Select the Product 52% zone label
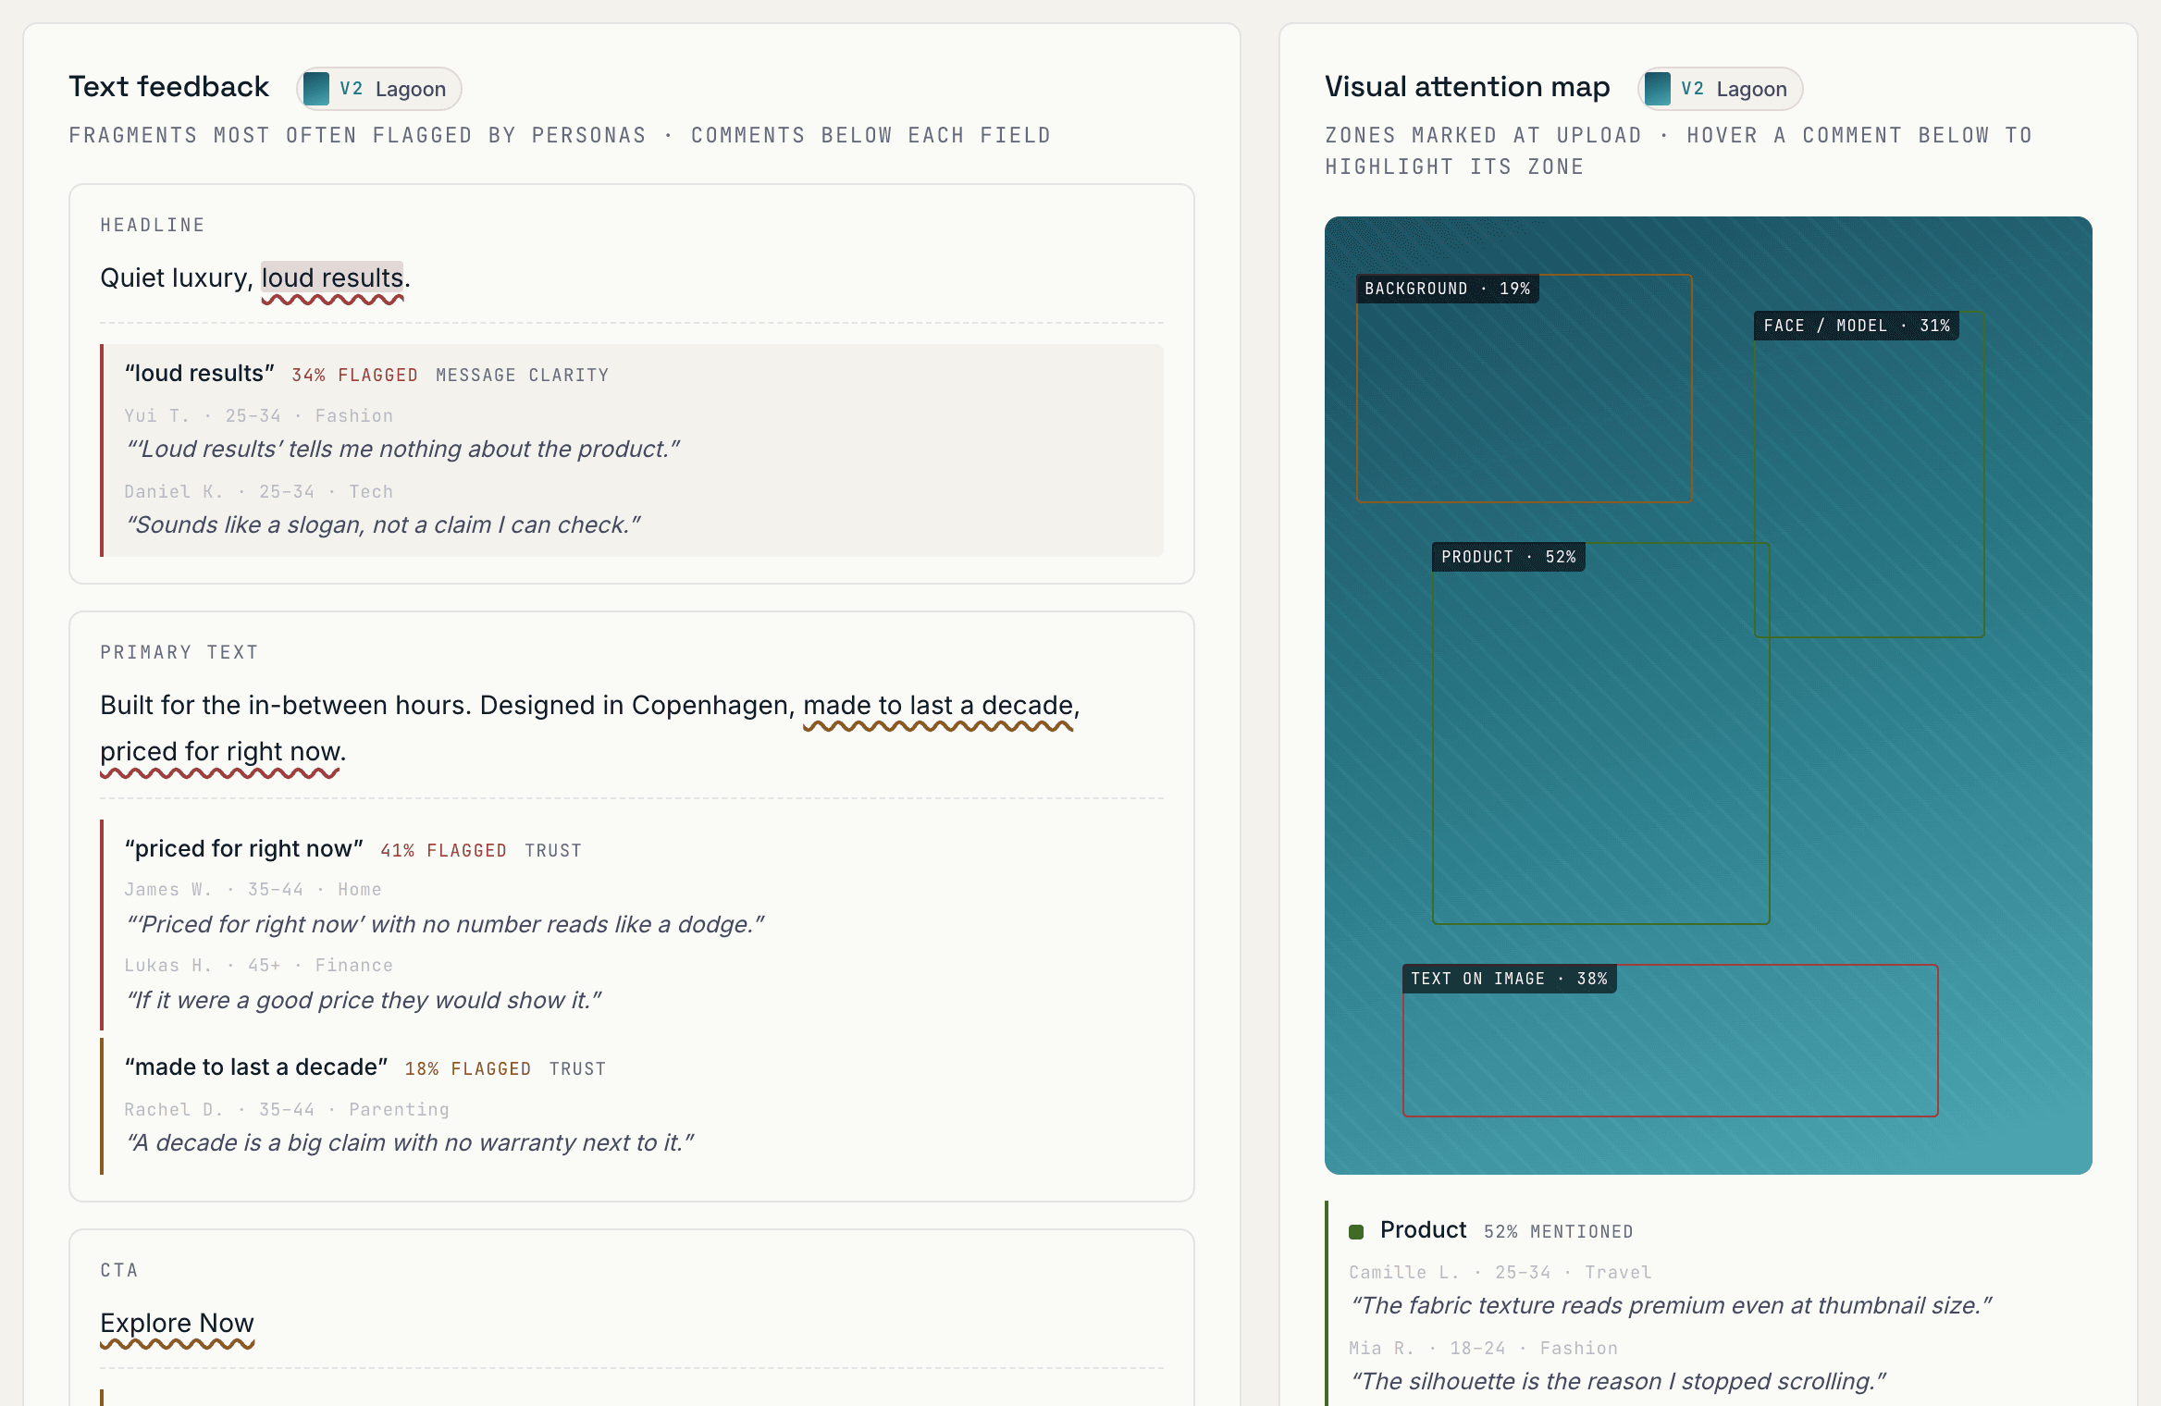This screenshot has width=2161, height=1406. [x=1509, y=557]
